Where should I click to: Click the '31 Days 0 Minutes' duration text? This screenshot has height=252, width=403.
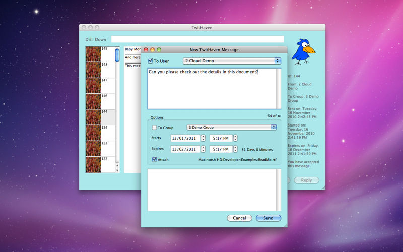point(257,149)
